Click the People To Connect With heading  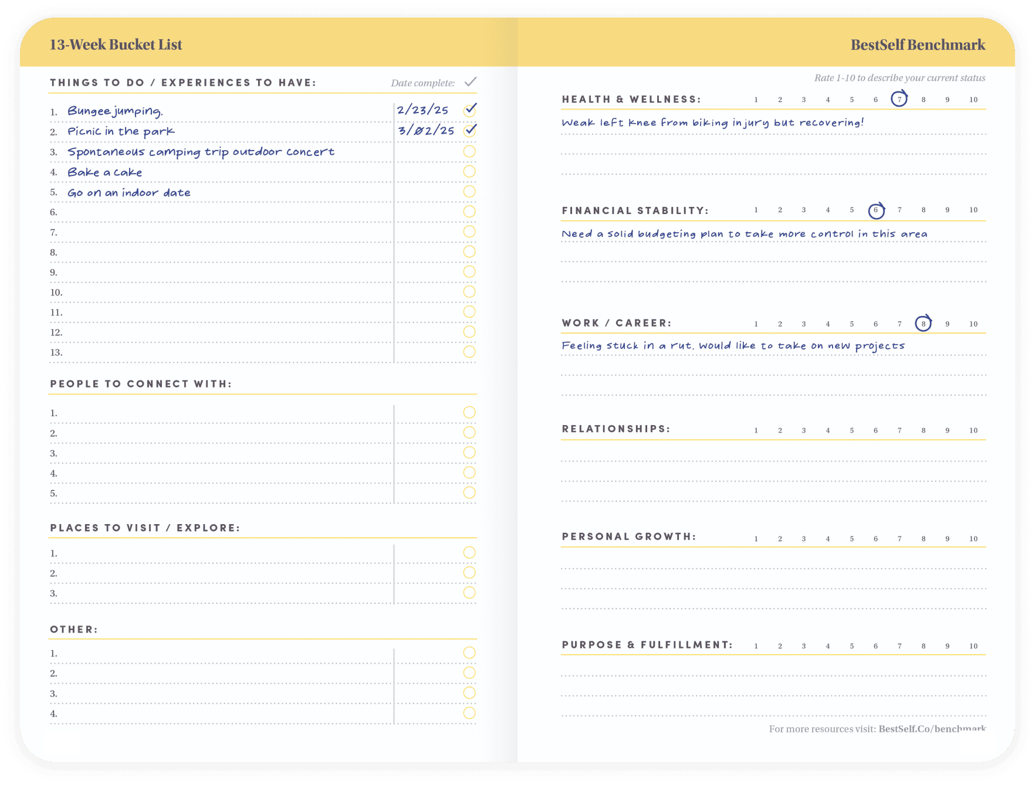click(141, 384)
